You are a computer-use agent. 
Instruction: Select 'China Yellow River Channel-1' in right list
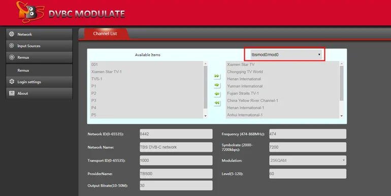tap(283, 101)
